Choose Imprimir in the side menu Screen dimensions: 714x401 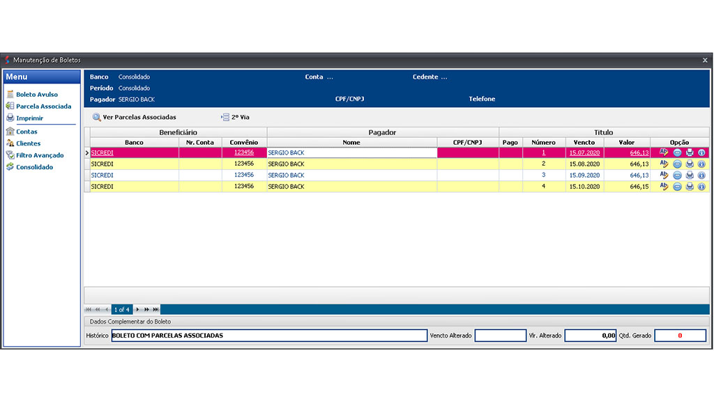[x=25, y=118]
